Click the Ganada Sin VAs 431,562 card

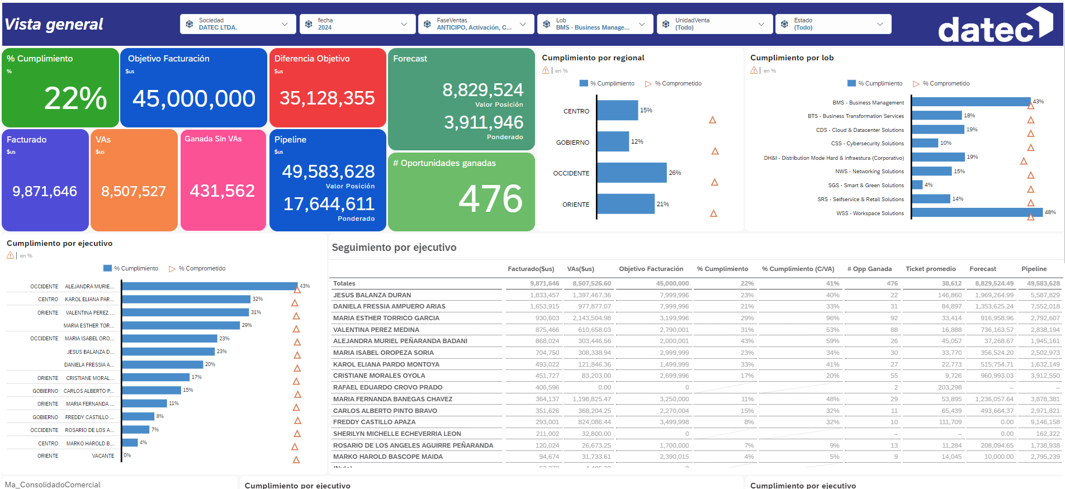pos(223,180)
